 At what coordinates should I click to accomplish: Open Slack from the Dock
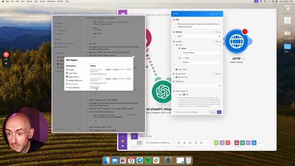pyautogui.click(x=156, y=160)
